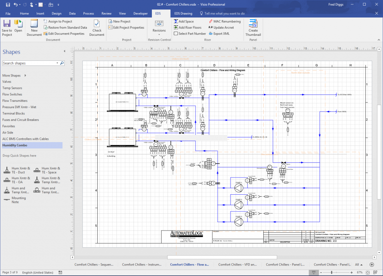Click Assign to Project
383x276 pixels.
coord(58,21)
